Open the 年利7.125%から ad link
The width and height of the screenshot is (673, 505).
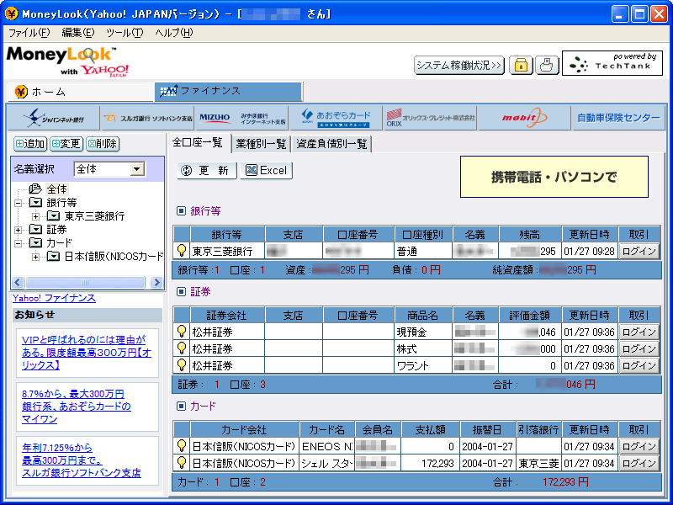click(81, 460)
